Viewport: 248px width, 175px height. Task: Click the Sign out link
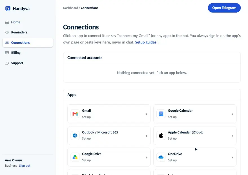(25, 165)
